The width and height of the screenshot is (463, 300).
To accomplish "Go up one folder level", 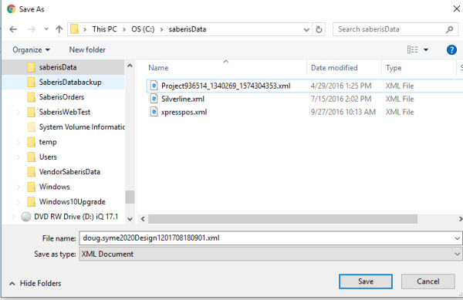I will tap(59, 29).
